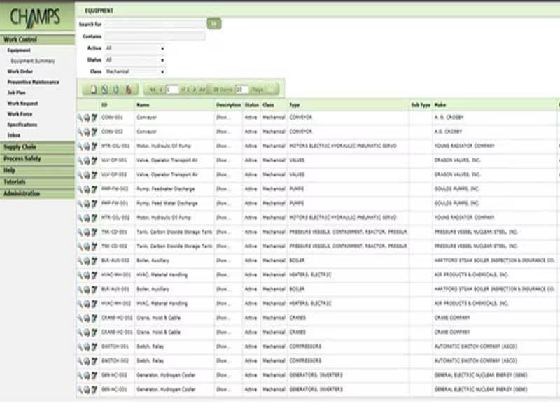560x420 pixels.
Task: Open Inbox in the sidebar
Action: point(14,135)
